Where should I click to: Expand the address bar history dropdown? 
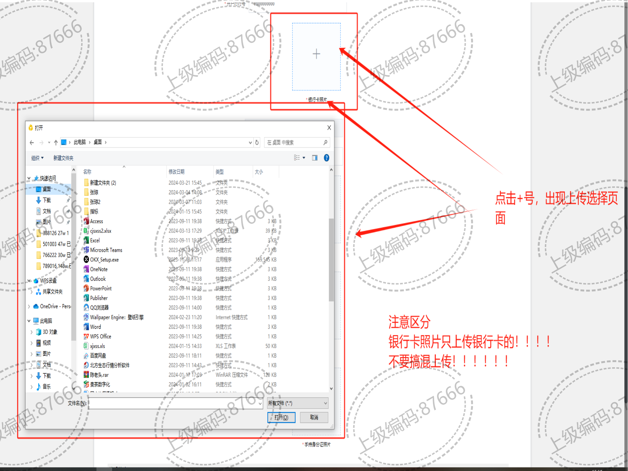click(250, 143)
